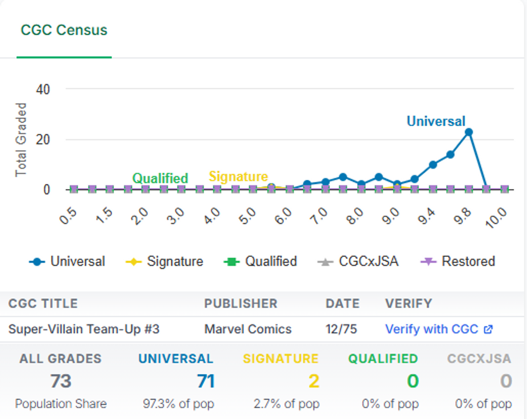Viewport: 527px width, 419px height.
Task: Click the Verify with CGC link
Action: 431,329
